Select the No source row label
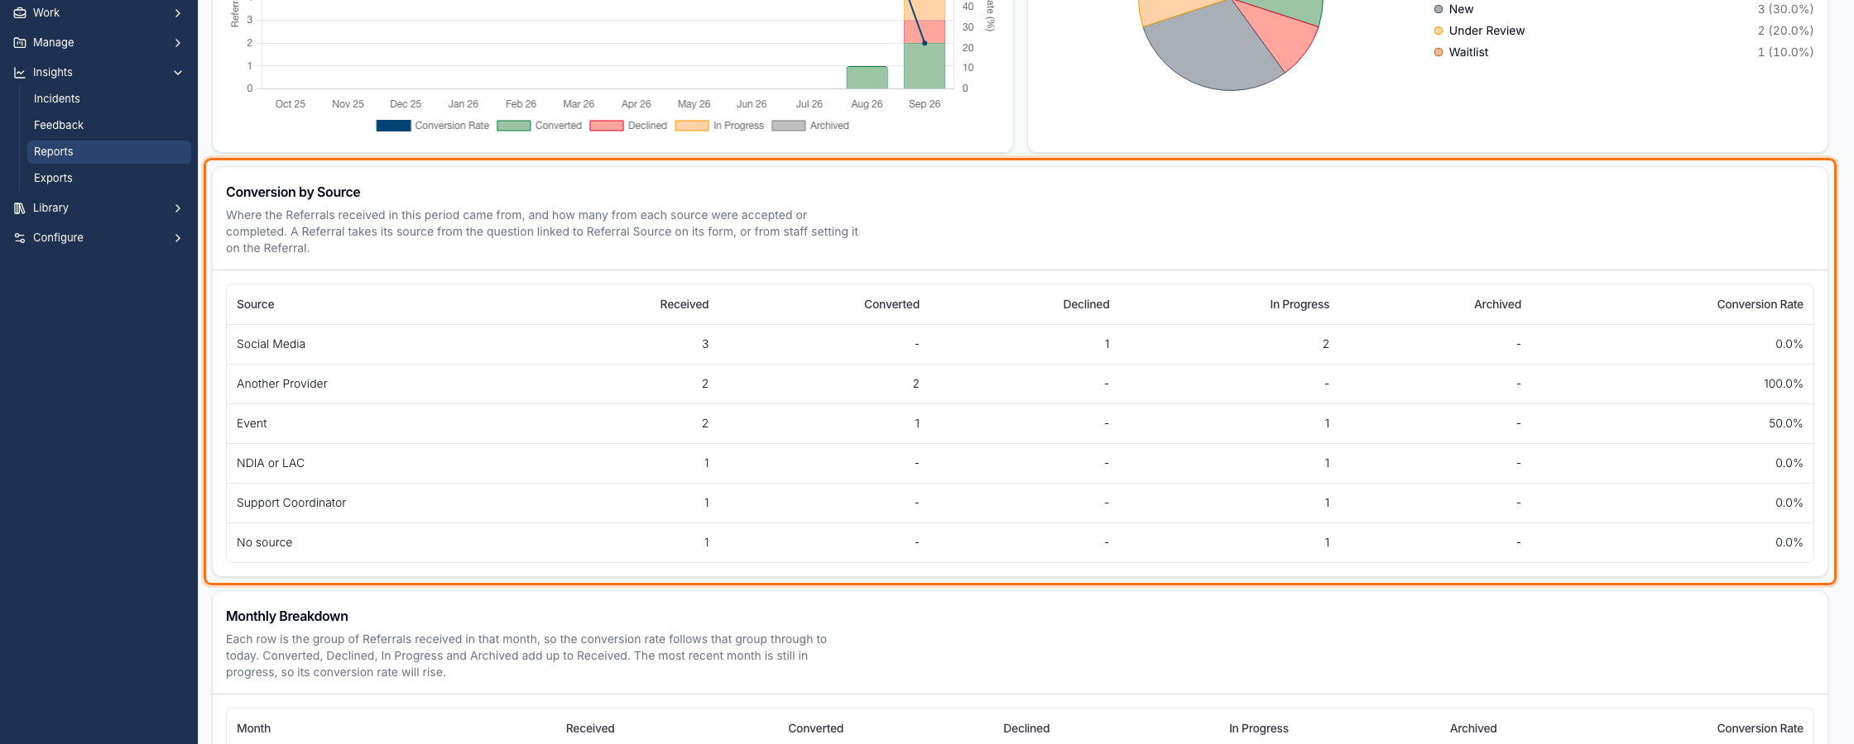The height and width of the screenshot is (744, 1854). coord(264,542)
